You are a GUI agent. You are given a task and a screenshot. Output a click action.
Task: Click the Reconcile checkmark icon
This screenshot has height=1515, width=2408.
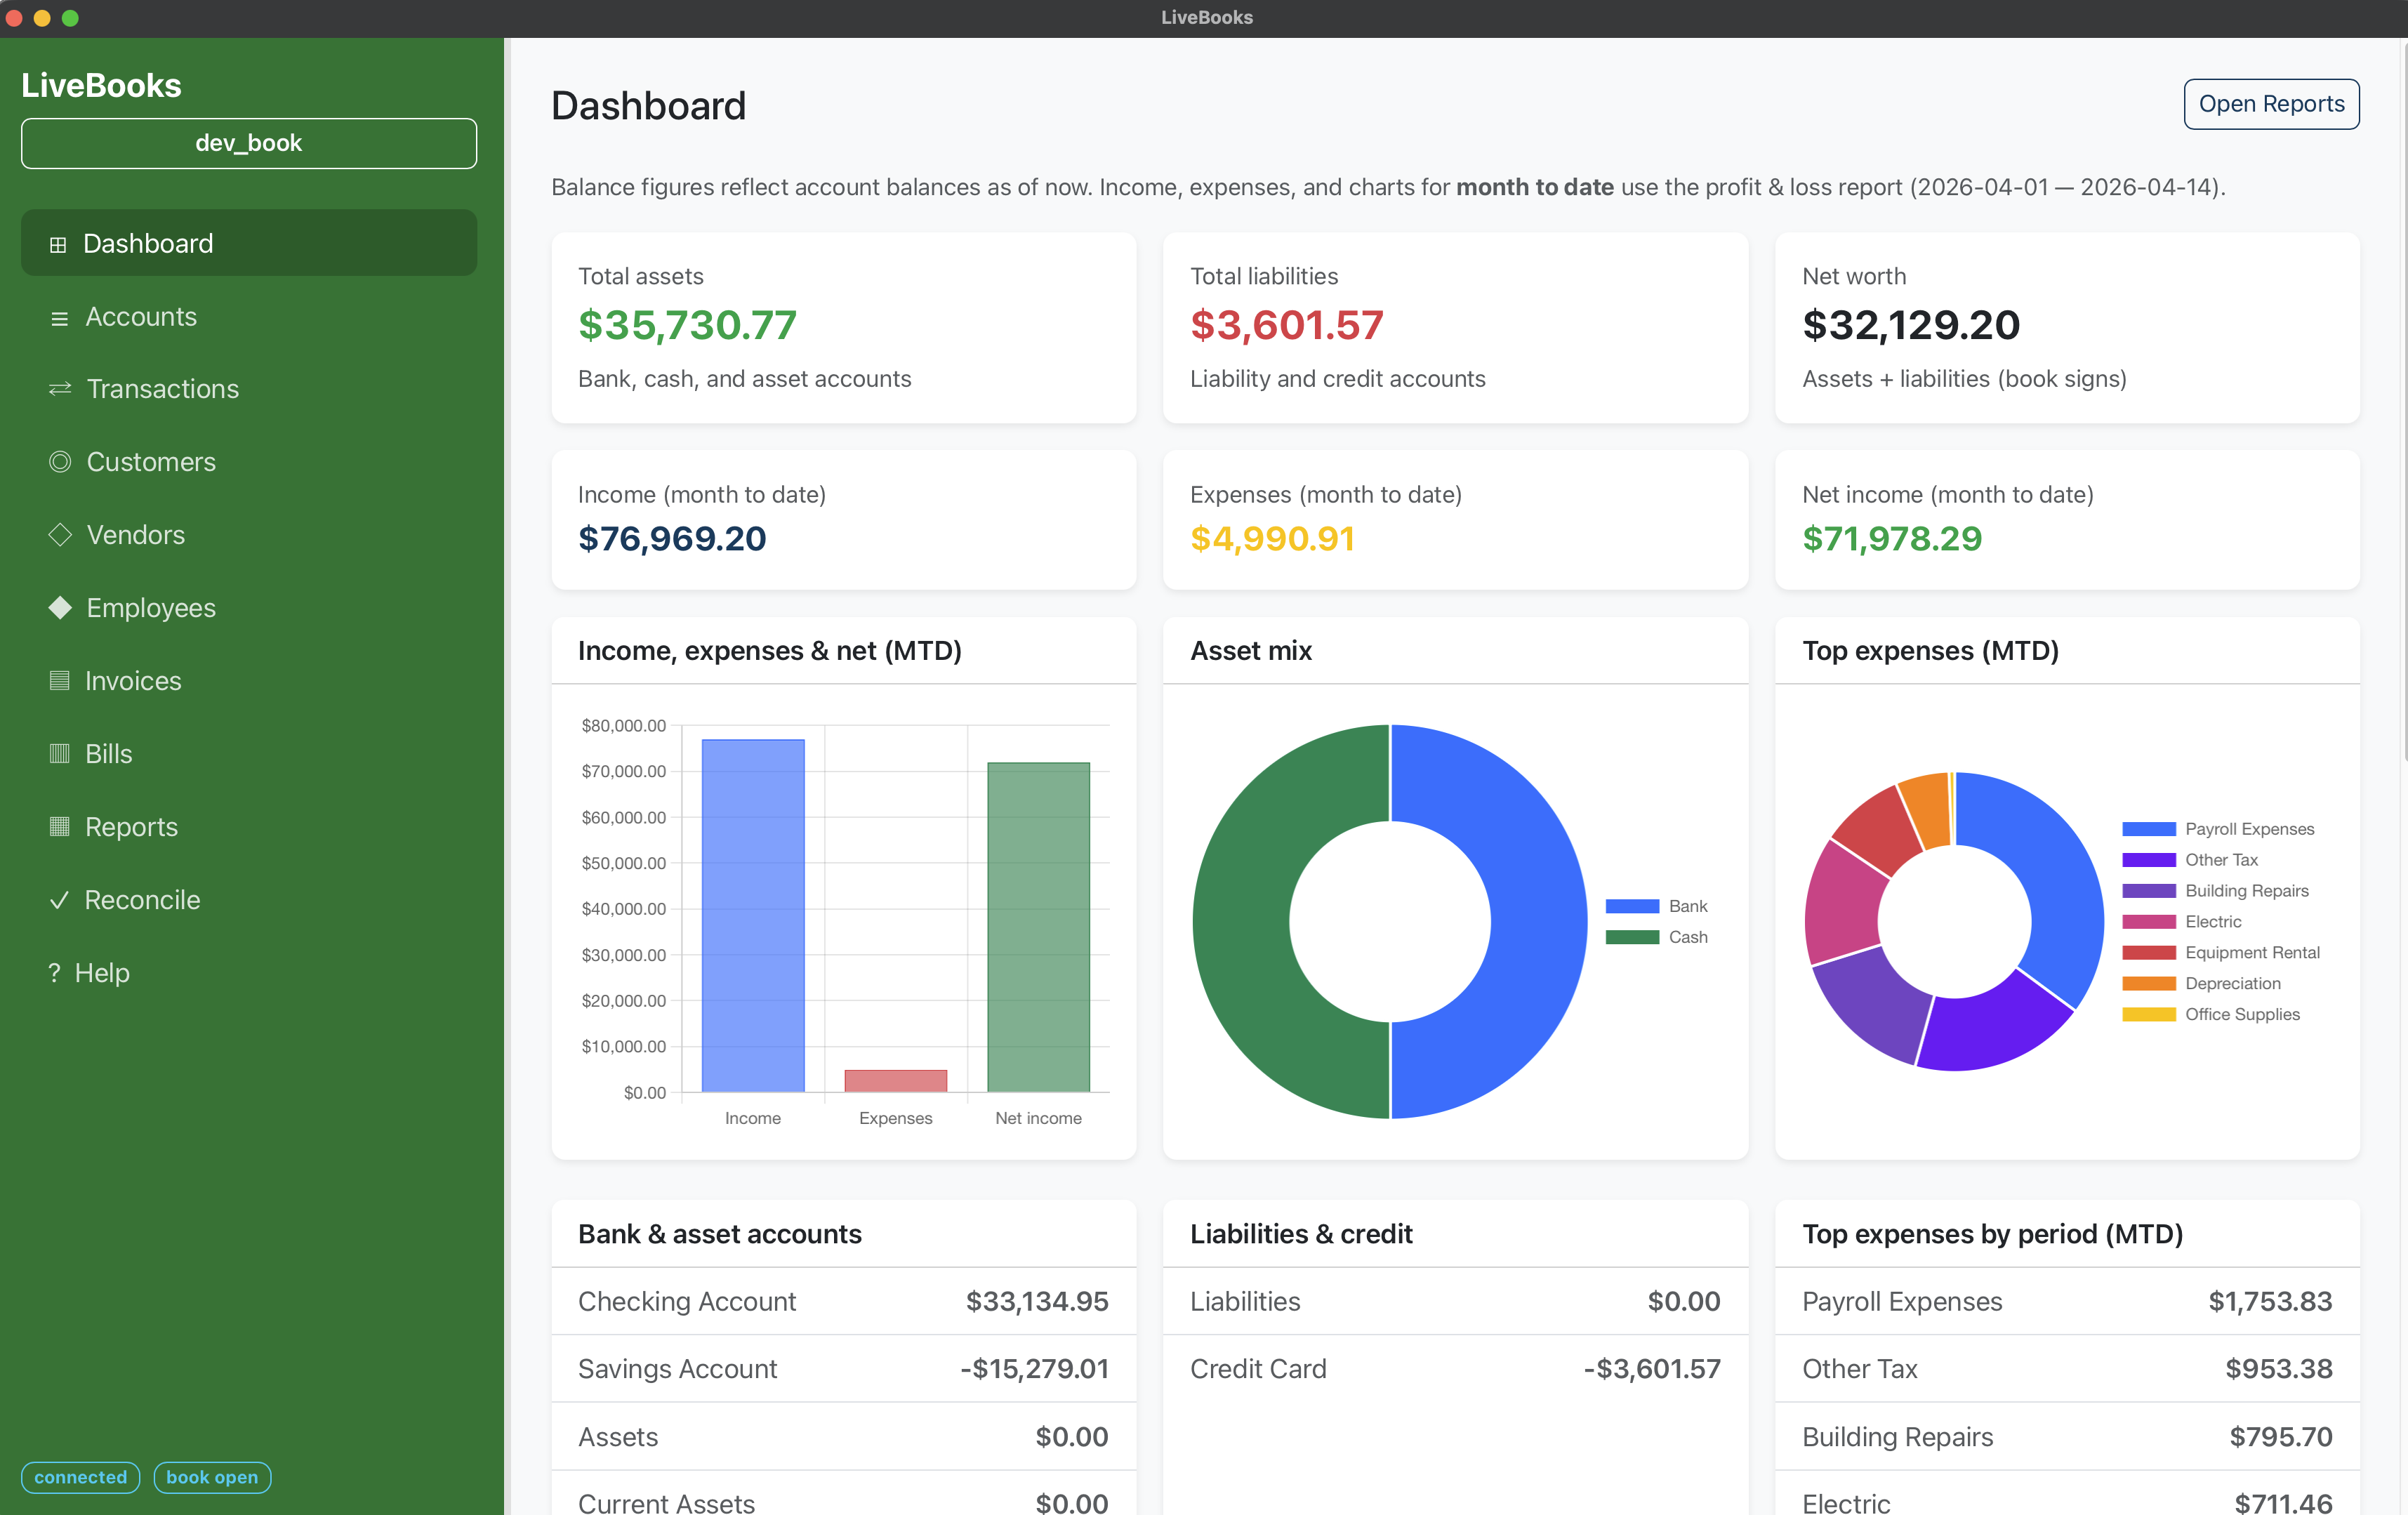pos(59,900)
